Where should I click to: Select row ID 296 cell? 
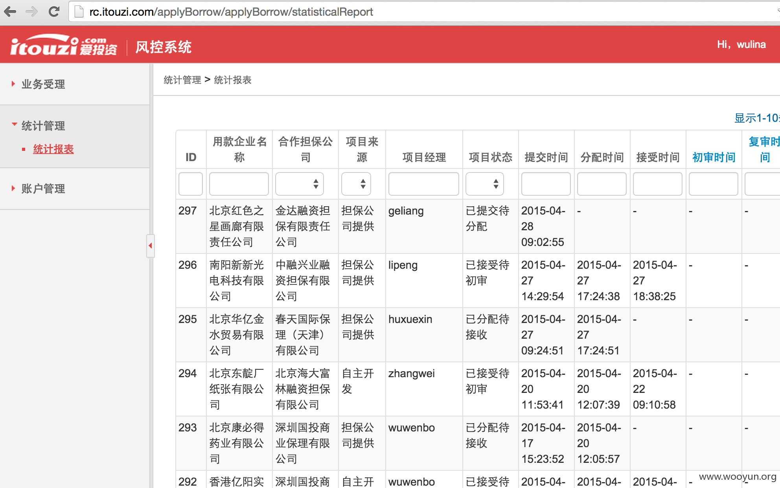pyautogui.click(x=188, y=265)
